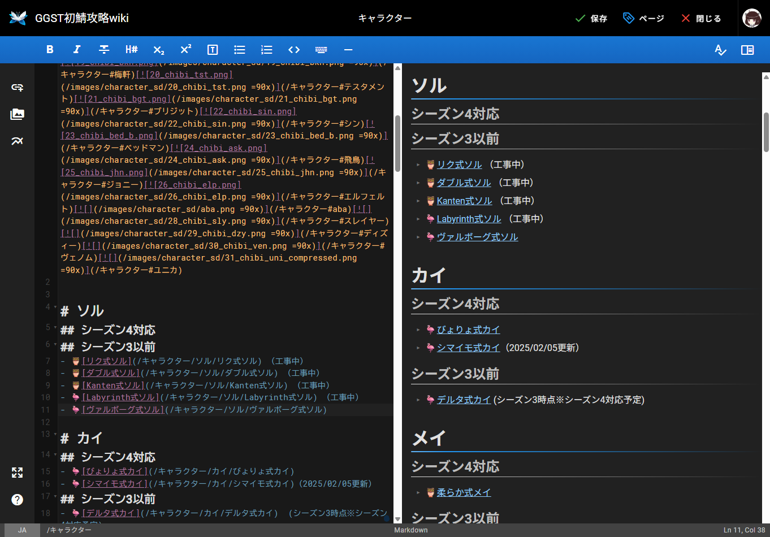Click the editor scrollbar up arrow
The width and height of the screenshot is (770, 537).
397,68
